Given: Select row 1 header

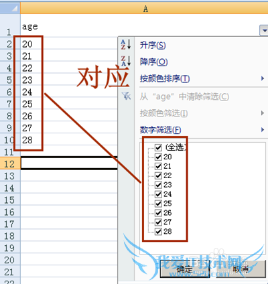Looking at the screenshot, I should click(x=10, y=25).
